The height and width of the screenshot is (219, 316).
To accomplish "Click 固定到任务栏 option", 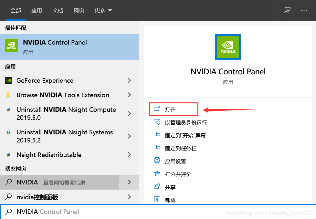I will pyautogui.click(x=181, y=149).
